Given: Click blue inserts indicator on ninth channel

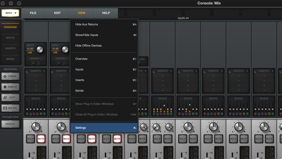Looking at the screenshot, I should (x=247, y=71).
